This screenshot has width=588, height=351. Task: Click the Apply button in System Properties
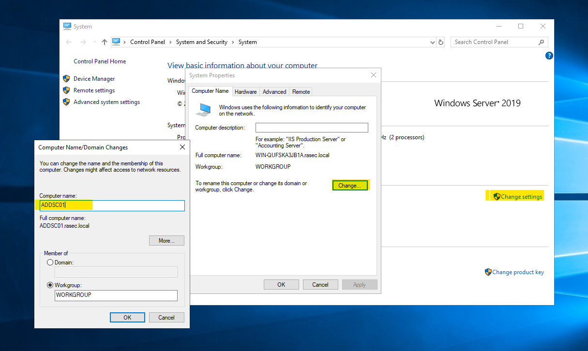[360, 285]
